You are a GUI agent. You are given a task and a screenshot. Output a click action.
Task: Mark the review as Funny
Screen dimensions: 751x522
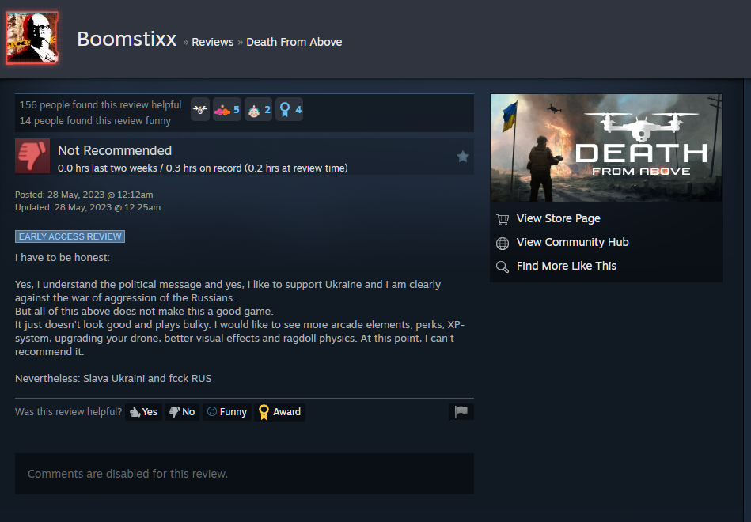tap(227, 412)
